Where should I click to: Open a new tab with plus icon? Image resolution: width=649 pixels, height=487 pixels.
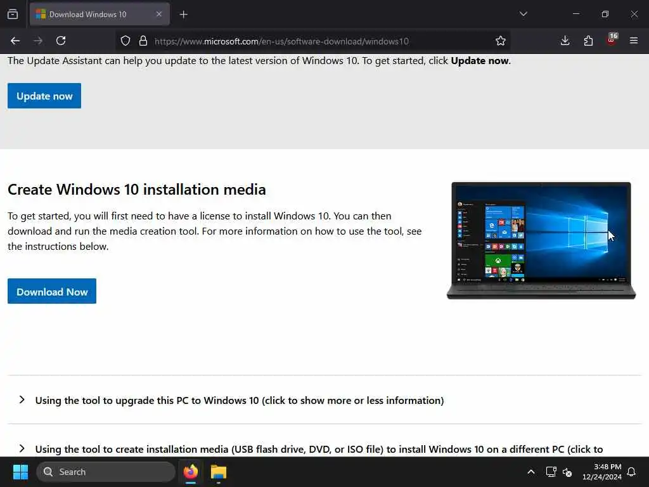coord(184,15)
